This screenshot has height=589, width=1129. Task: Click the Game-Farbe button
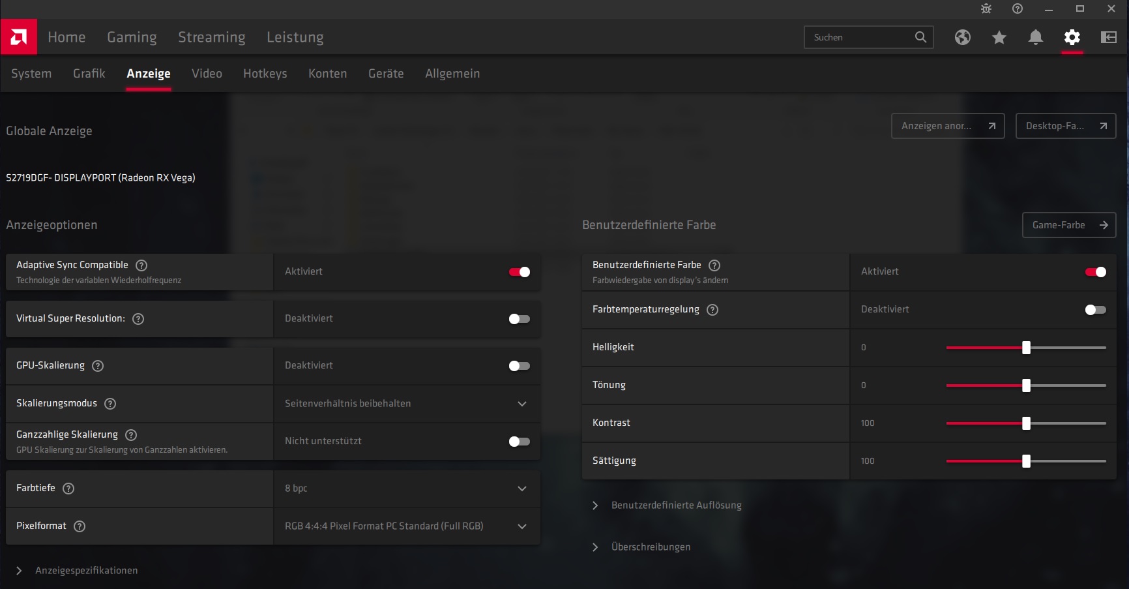pos(1068,225)
